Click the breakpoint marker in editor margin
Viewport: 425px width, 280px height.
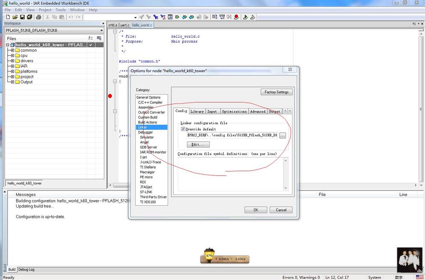[110, 96]
